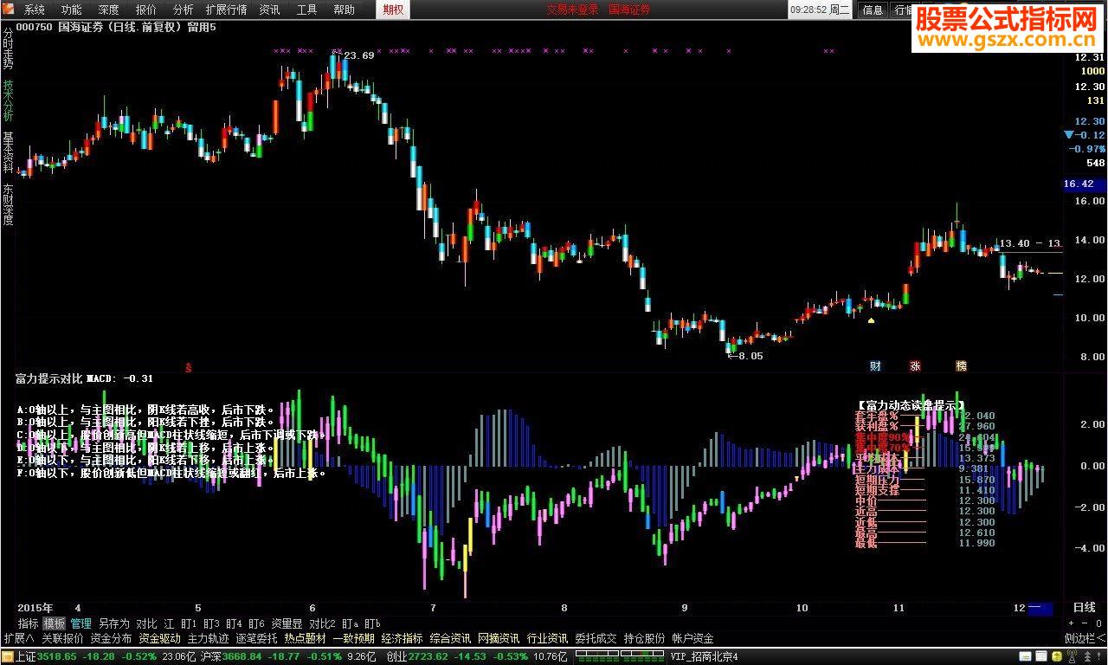Click the − zoom-out button under 日线
1108x665 pixels.
click(1084, 623)
